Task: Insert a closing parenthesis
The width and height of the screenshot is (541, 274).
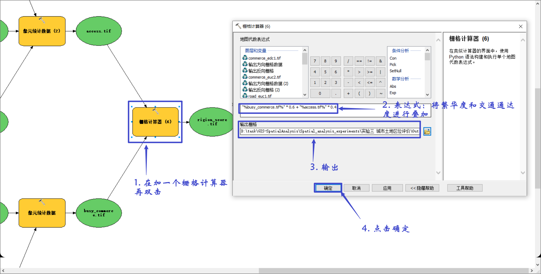Action: pyautogui.click(x=370, y=93)
